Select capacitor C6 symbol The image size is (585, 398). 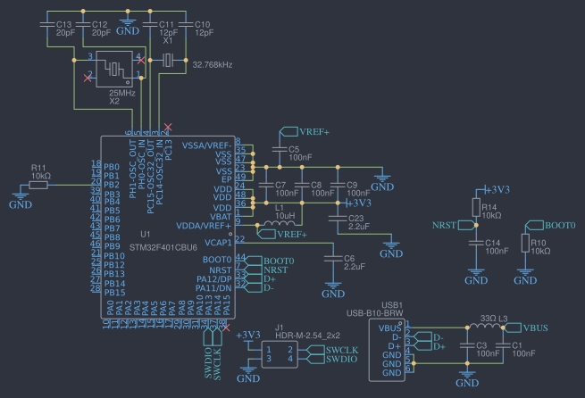click(x=333, y=259)
